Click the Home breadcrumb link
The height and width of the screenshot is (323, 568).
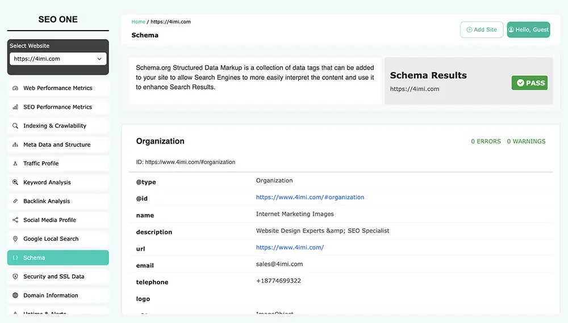(138, 22)
